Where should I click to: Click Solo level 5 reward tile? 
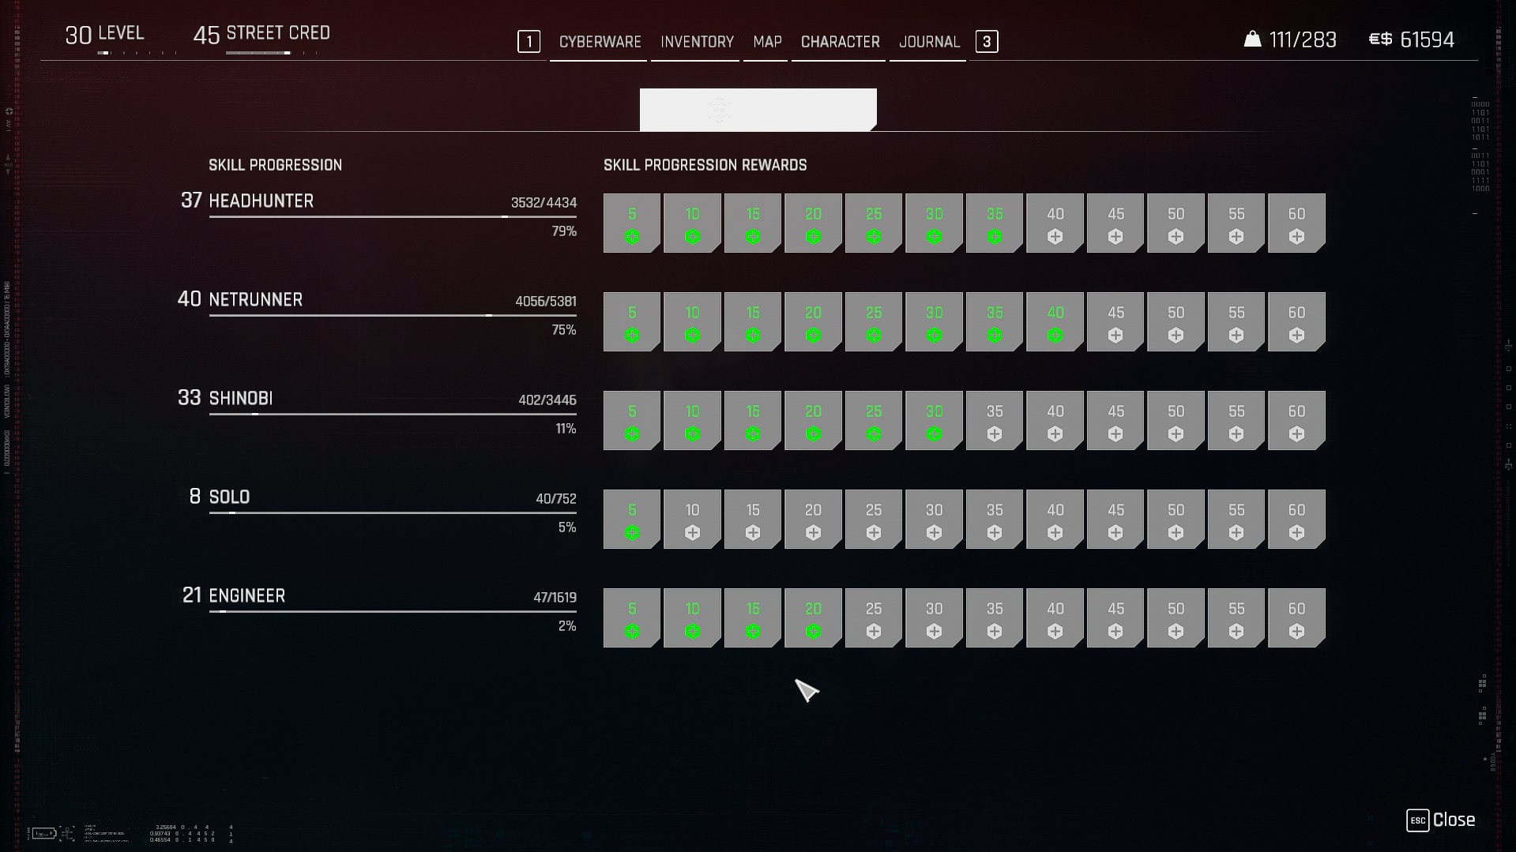tap(631, 520)
